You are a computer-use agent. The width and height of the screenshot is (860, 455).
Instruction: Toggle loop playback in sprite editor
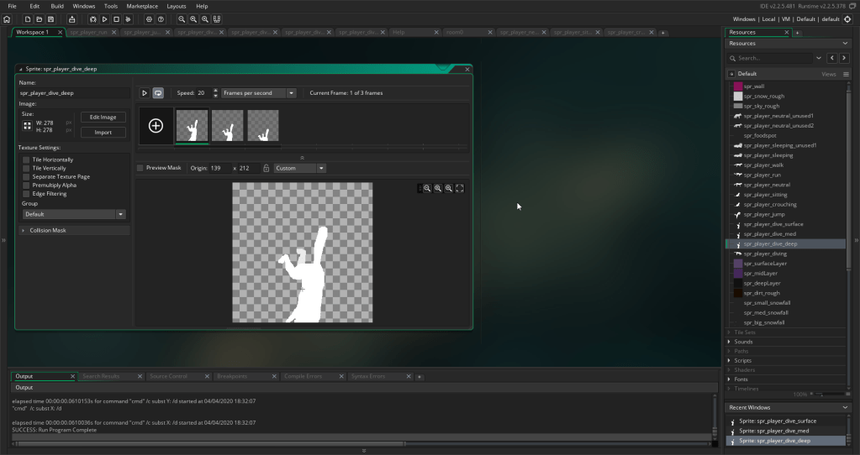(x=157, y=93)
